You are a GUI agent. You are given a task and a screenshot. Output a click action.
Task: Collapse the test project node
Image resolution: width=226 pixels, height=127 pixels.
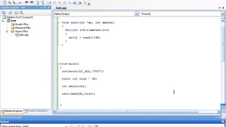point(3,21)
